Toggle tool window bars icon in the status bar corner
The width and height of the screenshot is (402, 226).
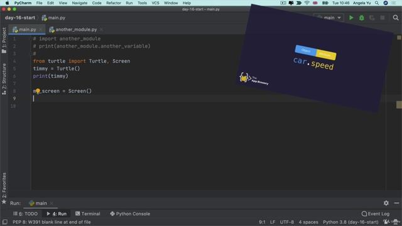4,222
